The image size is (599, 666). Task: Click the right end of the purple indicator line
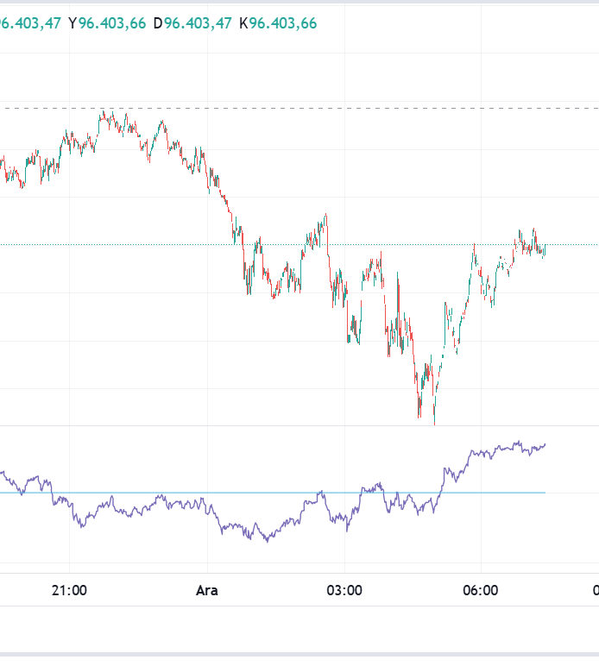pyautogui.click(x=545, y=445)
